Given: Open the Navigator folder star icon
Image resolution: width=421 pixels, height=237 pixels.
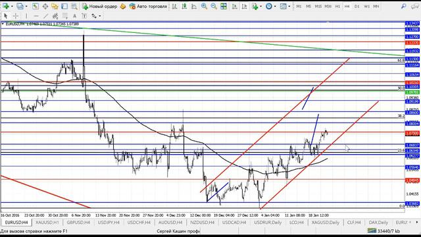Looking at the screenshot, I should pyautogui.click(x=55, y=6).
